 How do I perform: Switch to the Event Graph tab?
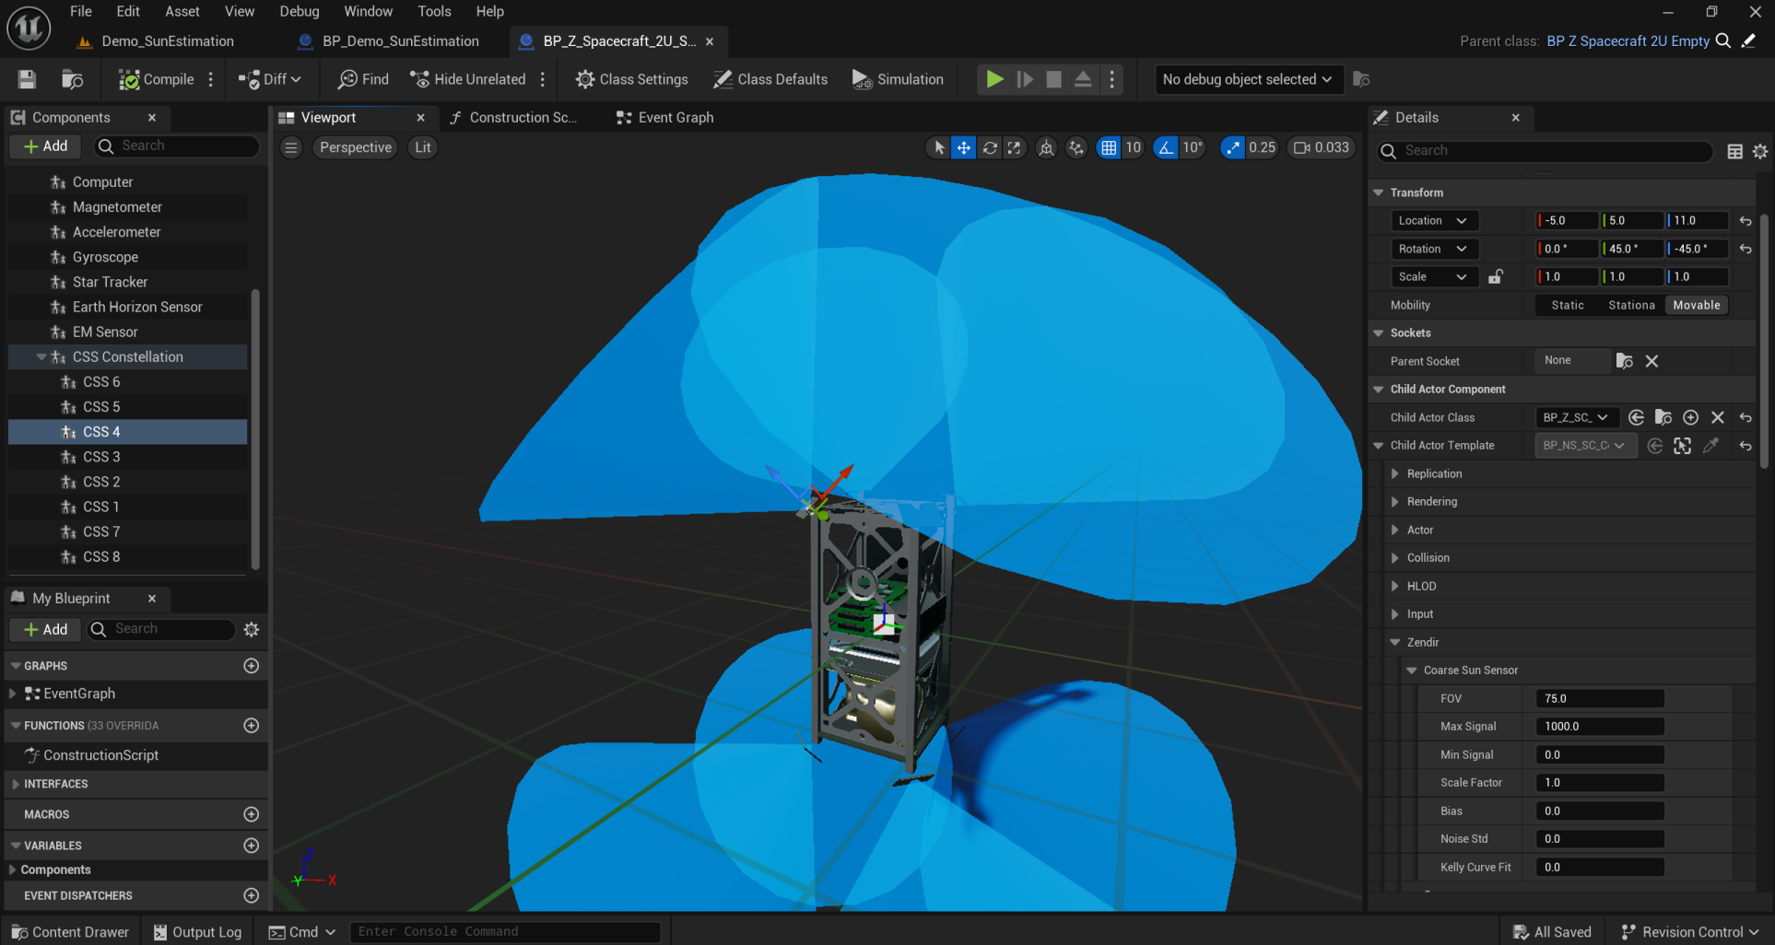pos(665,118)
